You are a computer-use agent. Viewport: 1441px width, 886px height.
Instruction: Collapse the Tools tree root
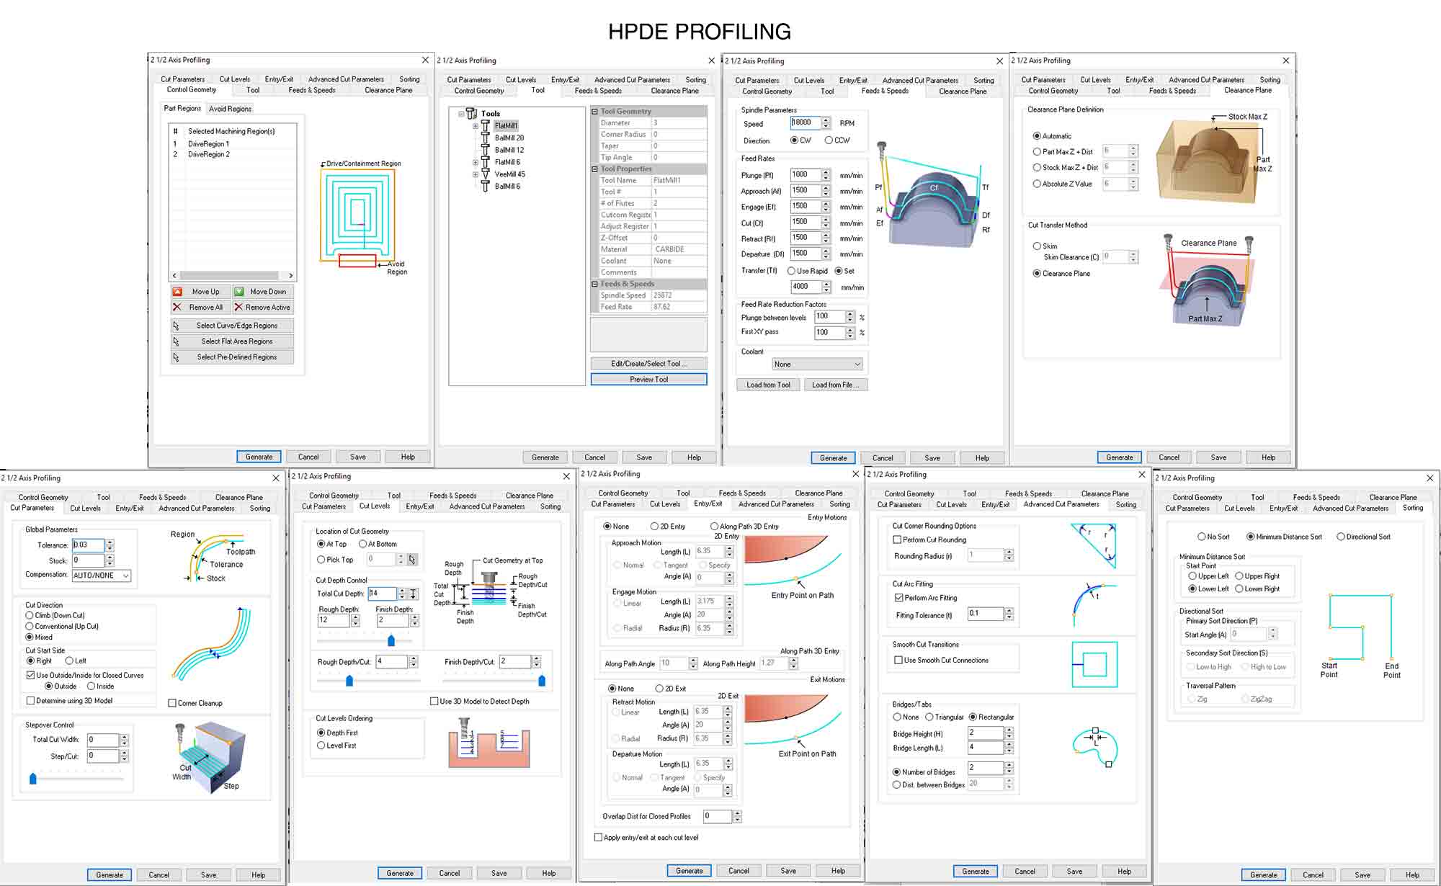[461, 114]
